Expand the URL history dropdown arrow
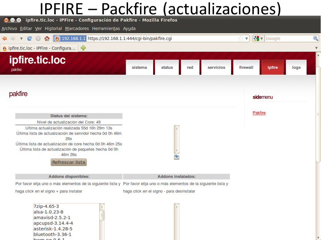This screenshot has height=240, width=321. pos(247,38)
